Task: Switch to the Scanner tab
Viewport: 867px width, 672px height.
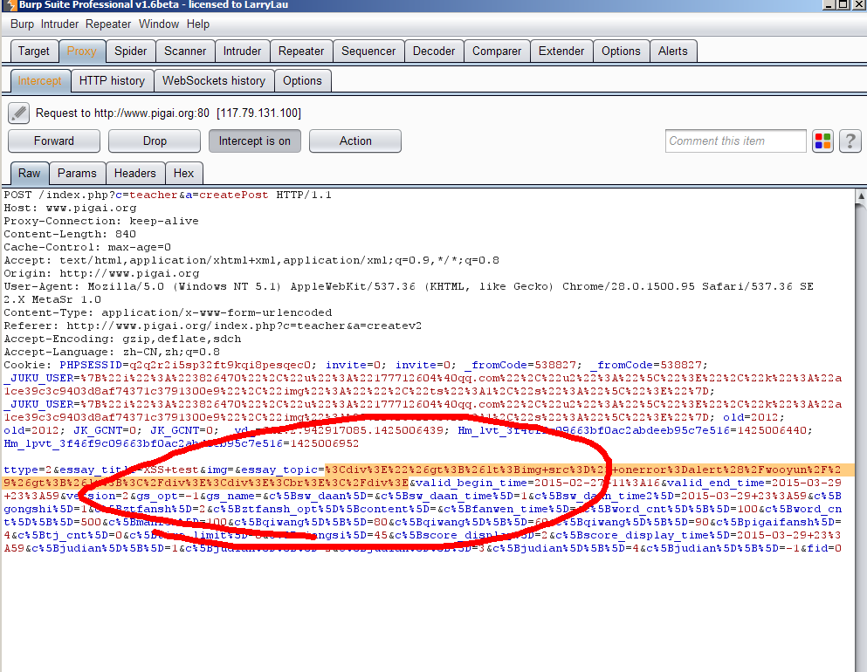Action: click(x=185, y=51)
